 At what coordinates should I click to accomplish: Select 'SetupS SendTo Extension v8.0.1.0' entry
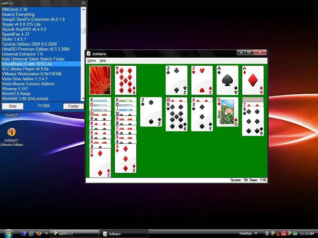(41, 19)
